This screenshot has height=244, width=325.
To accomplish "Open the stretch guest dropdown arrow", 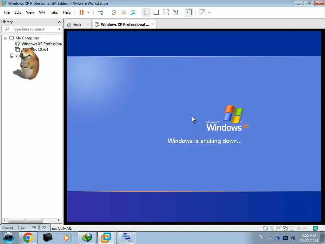I will pyautogui.click(x=209, y=12).
